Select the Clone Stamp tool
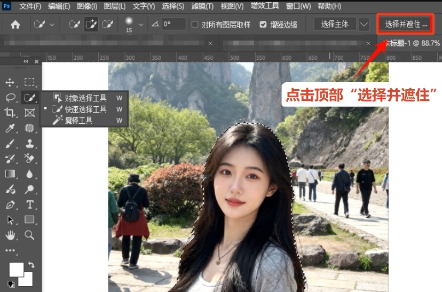The height and width of the screenshot is (292, 442). (29, 144)
